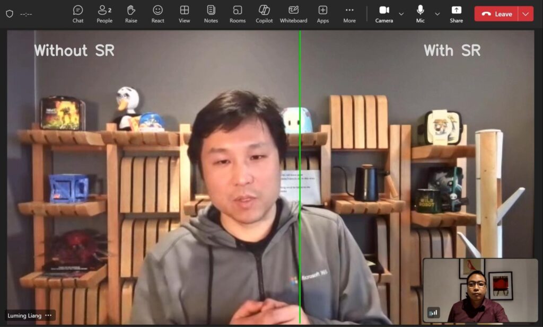
Task: Browse meeting Apps
Action: (322, 13)
